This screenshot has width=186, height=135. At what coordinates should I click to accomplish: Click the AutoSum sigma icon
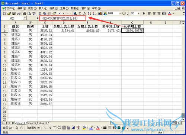point(80,13)
